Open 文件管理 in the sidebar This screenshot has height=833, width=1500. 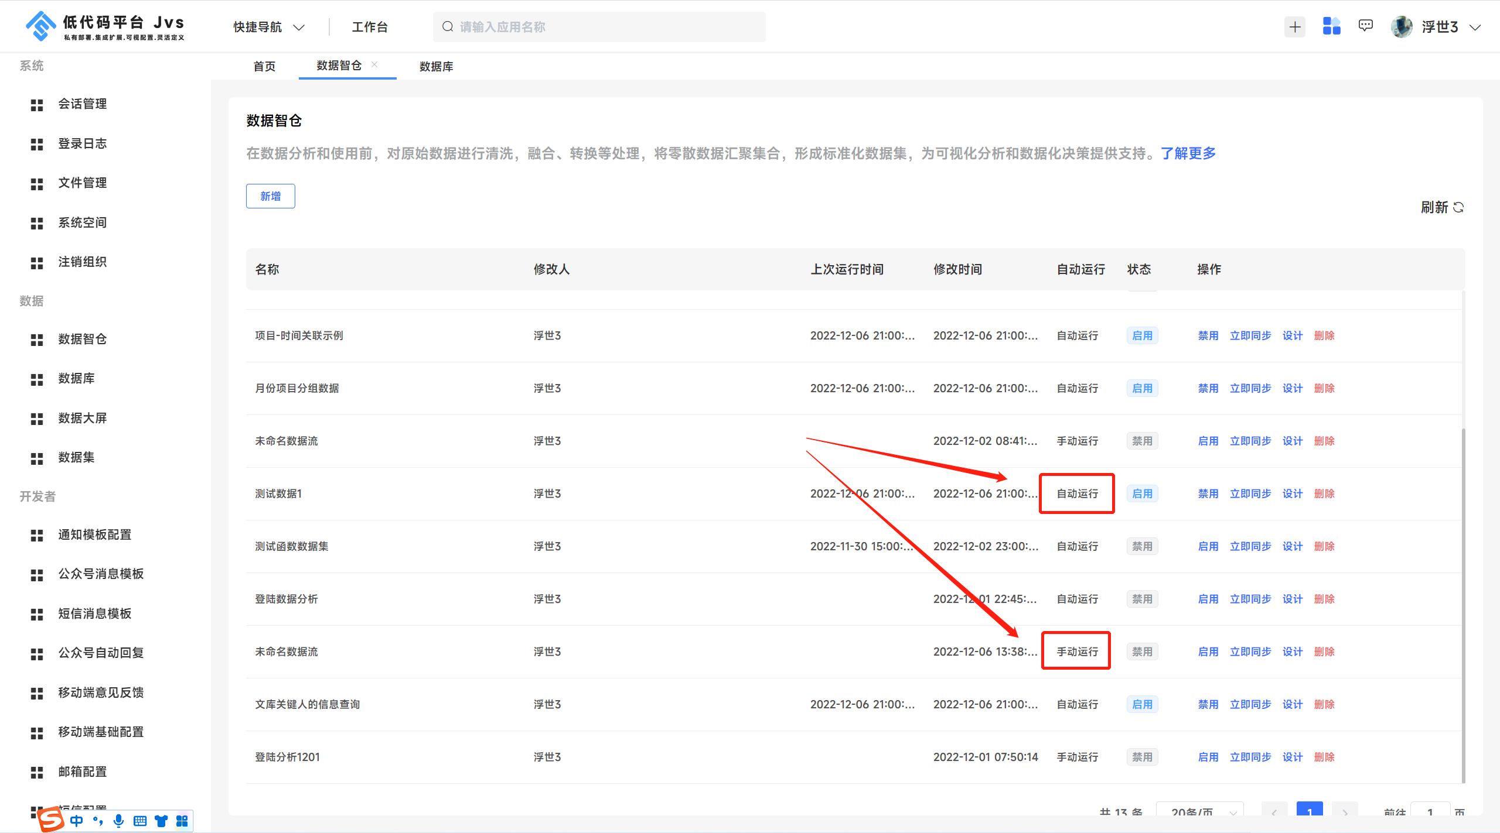pyautogui.click(x=82, y=183)
